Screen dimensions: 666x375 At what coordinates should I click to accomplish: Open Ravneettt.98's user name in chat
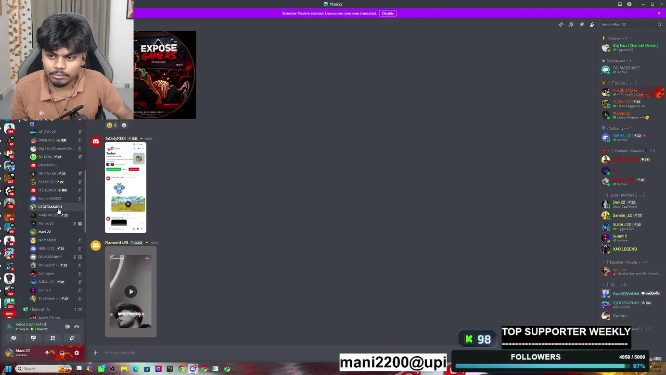click(117, 243)
